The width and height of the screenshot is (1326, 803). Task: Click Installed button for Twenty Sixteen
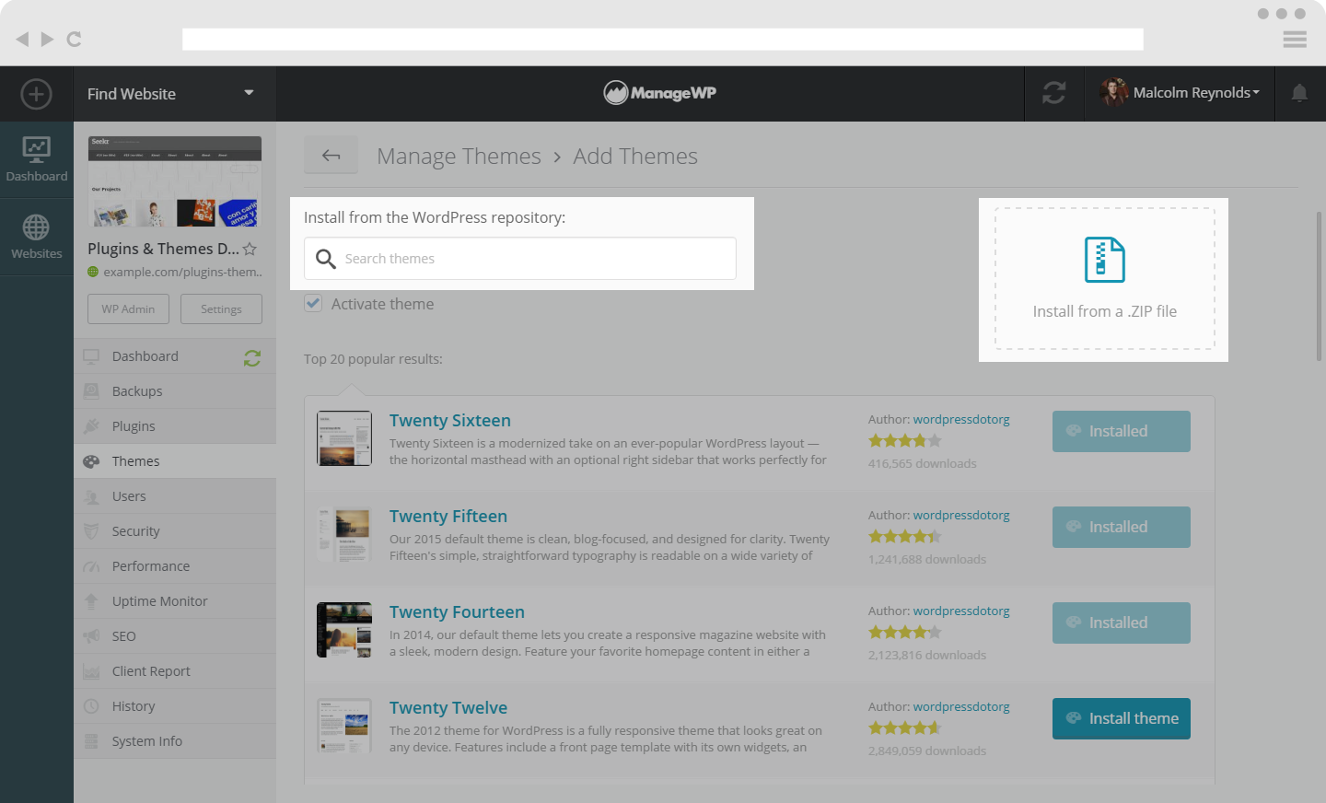[x=1122, y=431]
